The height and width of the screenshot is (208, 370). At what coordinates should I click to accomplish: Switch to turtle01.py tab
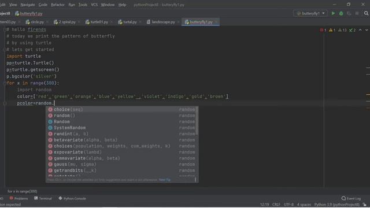click(x=97, y=22)
